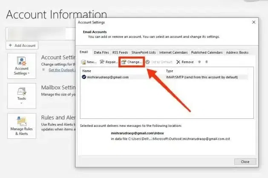
Task: Open Manage Rules & Alerts tile
Action: click(x=22, y=126)
